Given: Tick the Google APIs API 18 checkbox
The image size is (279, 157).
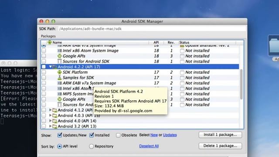Looking at the screenshot, I should (x=44, y=56).
